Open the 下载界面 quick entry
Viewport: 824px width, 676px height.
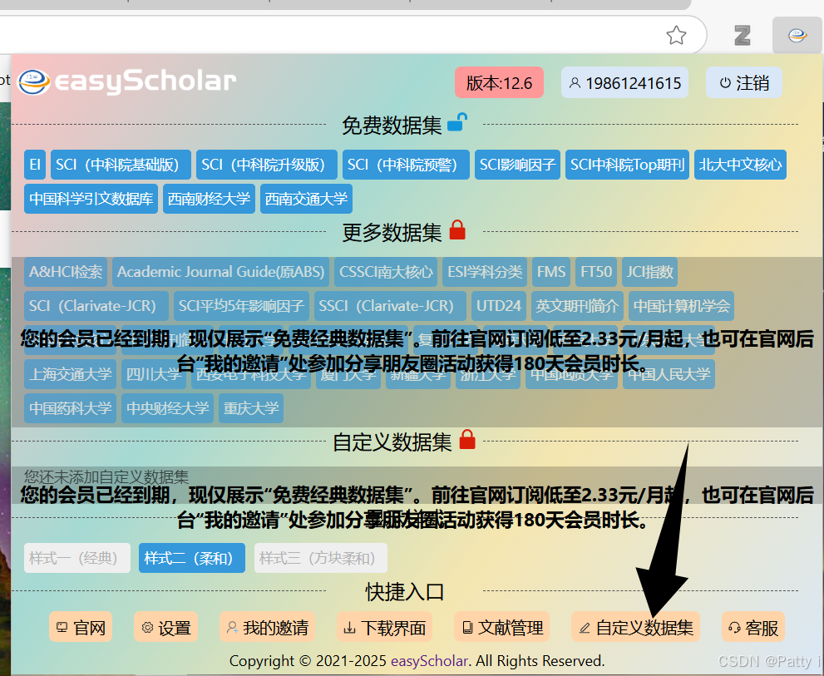(384, 627)
